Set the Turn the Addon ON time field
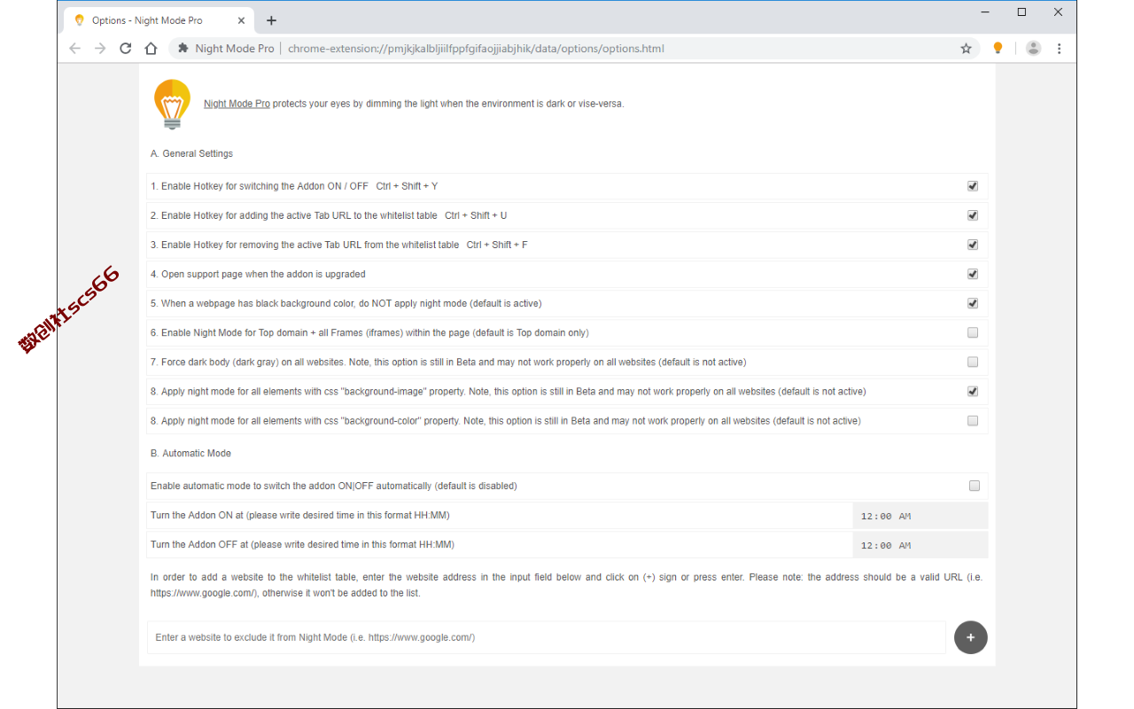The image size is (1134, 709). click(920, 516)
